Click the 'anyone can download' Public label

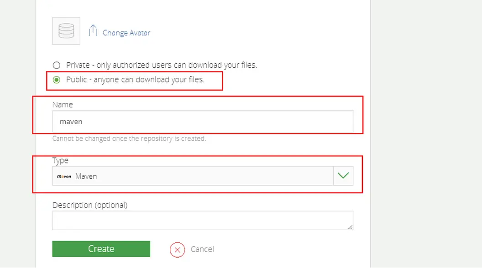(x=135, y=80)
